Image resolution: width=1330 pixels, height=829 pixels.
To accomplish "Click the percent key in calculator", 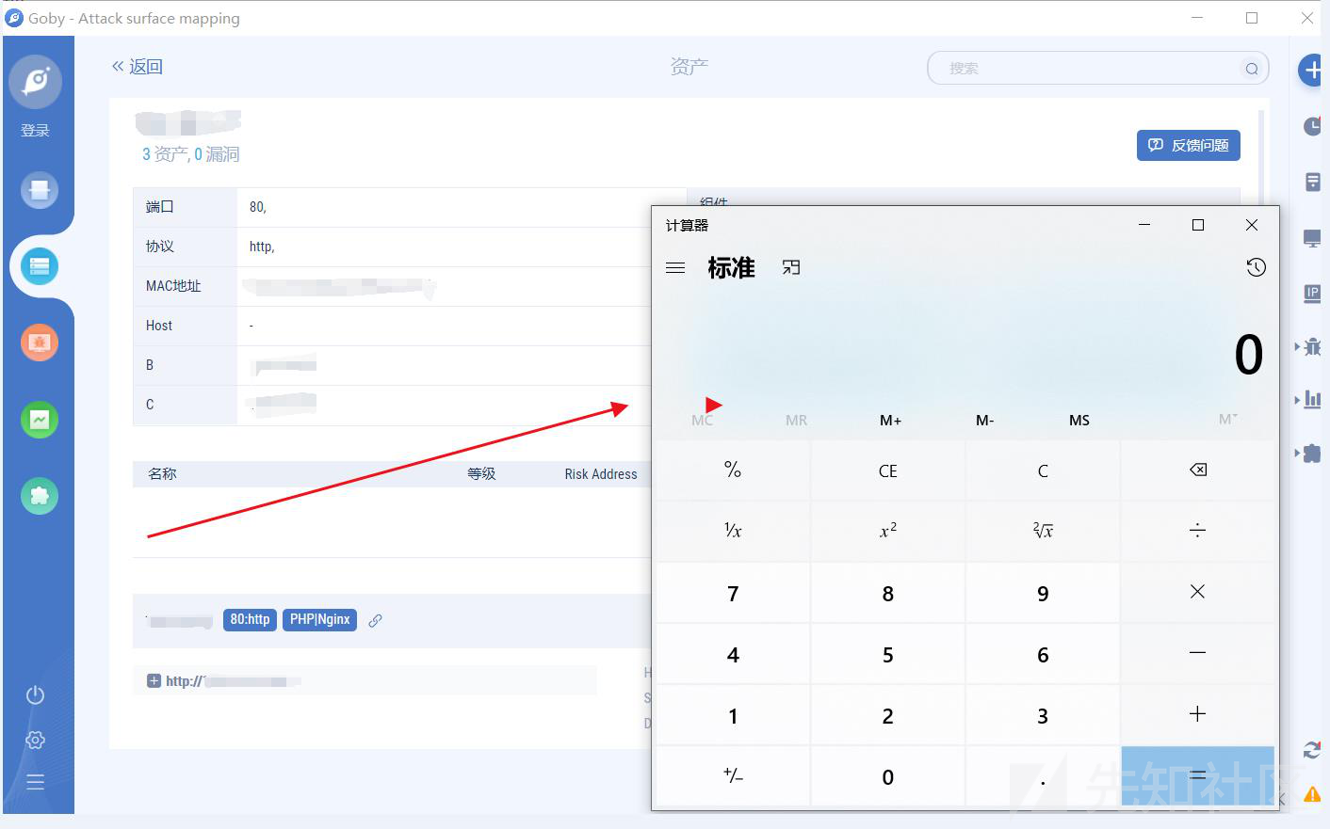I will click(733, 470).
